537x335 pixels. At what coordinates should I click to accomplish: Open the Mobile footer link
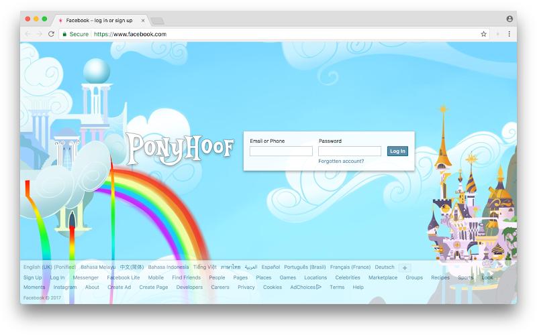click(156, 277)
